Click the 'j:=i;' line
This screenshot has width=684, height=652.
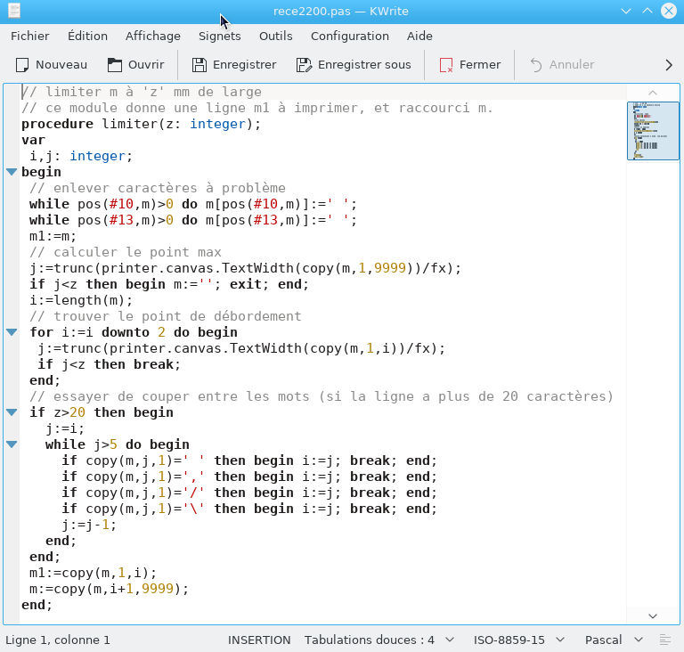(x=65, y=428)
